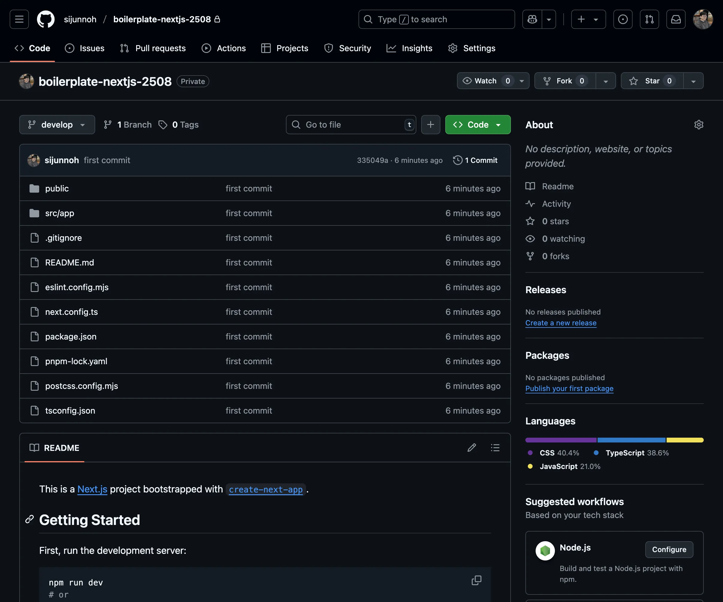
Task: Open 0 stars link in About
Action: [x=547, y=221]
